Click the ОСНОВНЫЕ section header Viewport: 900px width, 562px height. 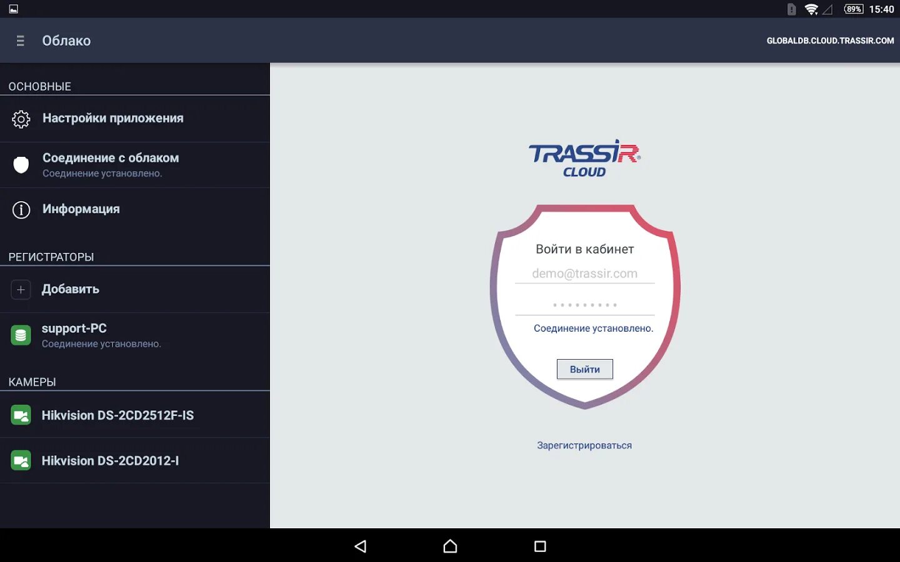click(40, 86)
